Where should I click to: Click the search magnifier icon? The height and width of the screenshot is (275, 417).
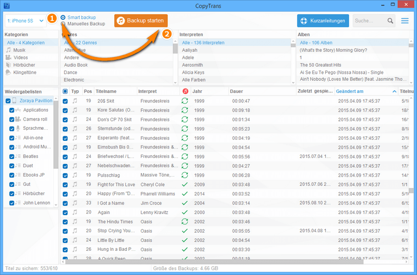[390, 21]
